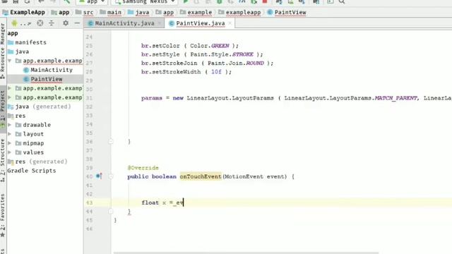Image resolution: width=452 pixels, height=254 pixels.
Task: Click the highlighted onTouchEvent method name
Action: pyautogui.click(x=201, y=176)
